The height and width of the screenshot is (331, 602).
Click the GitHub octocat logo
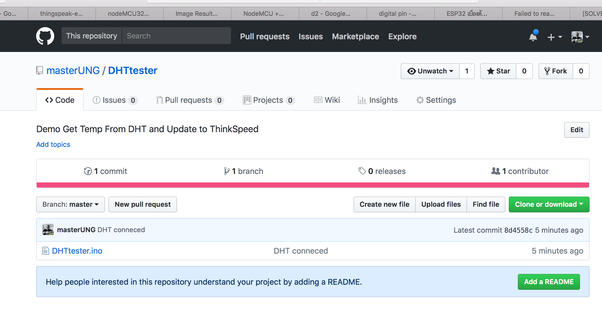click(x=45, y=36)
